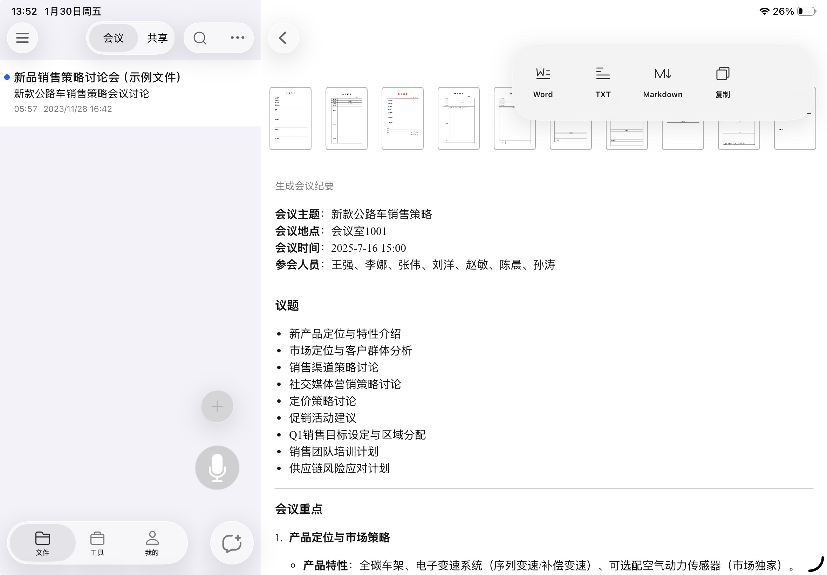Export meeting notes as TXT
Image resolution: width=827 pixels, height=575 pixels.
pos(602,81)
